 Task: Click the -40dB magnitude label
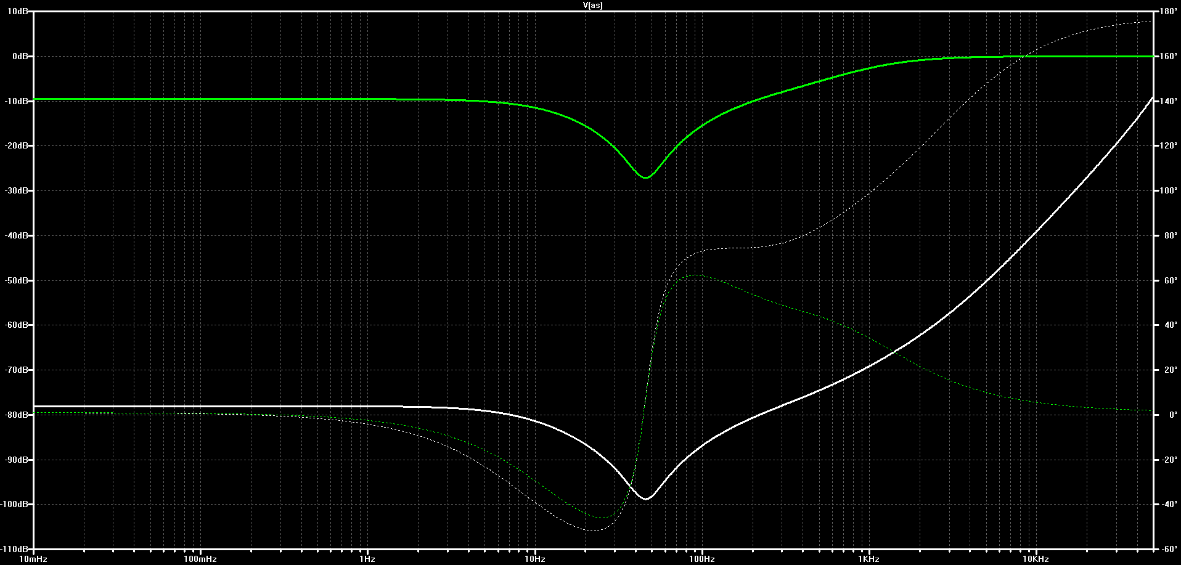click(17, 236)
